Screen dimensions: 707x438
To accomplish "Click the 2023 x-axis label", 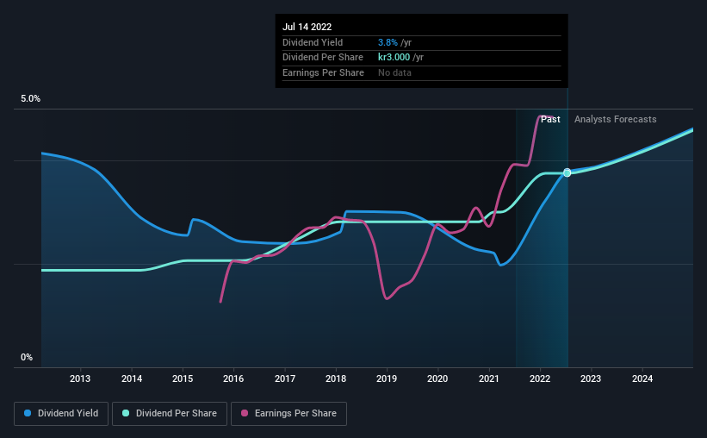I will 591,379.
